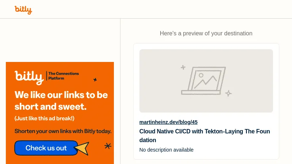
Task: Click the plus sparkle in the preview image
Action: (183, 67)
